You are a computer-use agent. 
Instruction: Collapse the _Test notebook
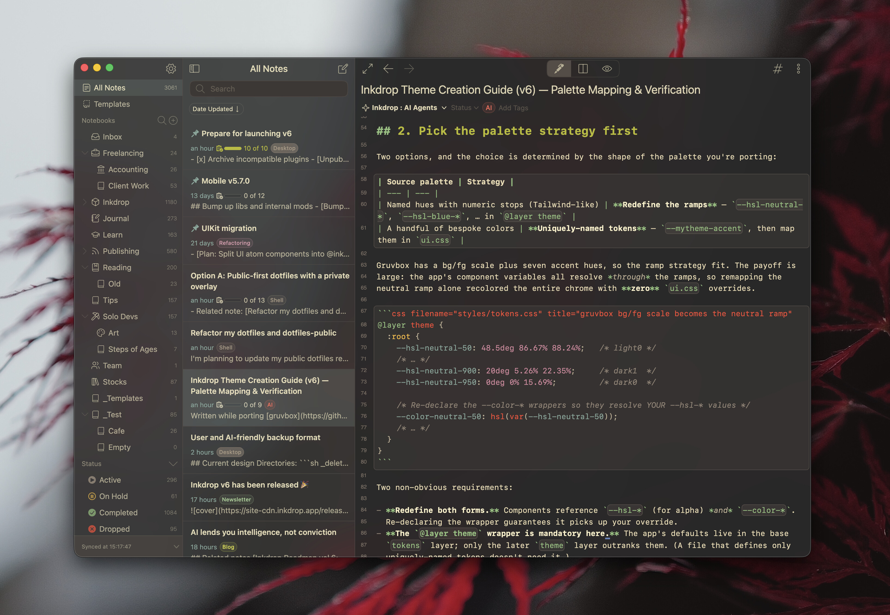click(x=85, y=415)
